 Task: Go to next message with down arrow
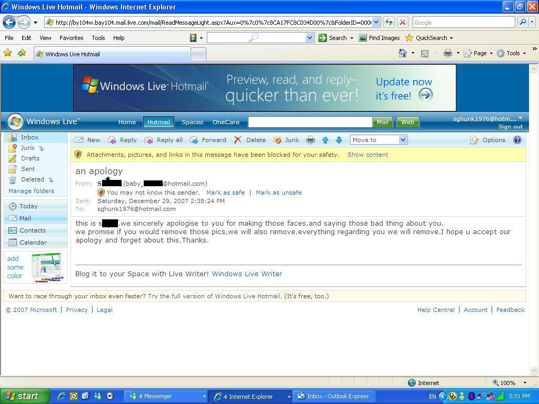pyautogui.click(x=339, y=140)
